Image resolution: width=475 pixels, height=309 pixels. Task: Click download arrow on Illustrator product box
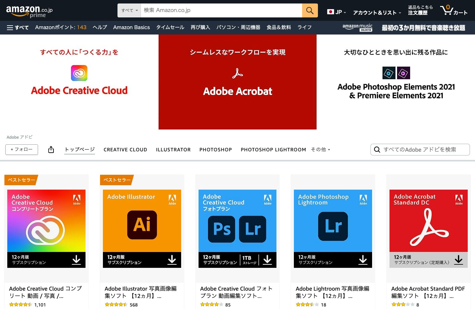tap(172, 260)
